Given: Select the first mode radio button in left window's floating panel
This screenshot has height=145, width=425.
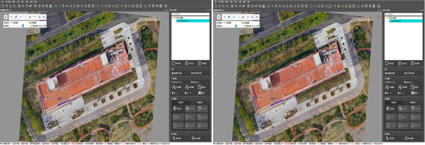Looking at the screenshot, I should pyautogui.click(x=12, y=23).
